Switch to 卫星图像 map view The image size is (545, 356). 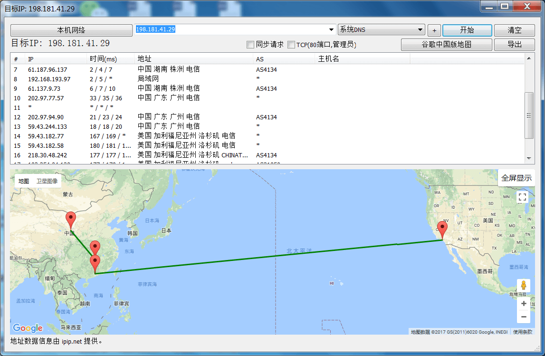click(47, 181)
